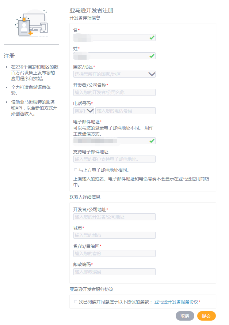Click the country dropdown chevron arrow
The width and height of the screenshot is (229, 325).
click(x=151, y=74)
